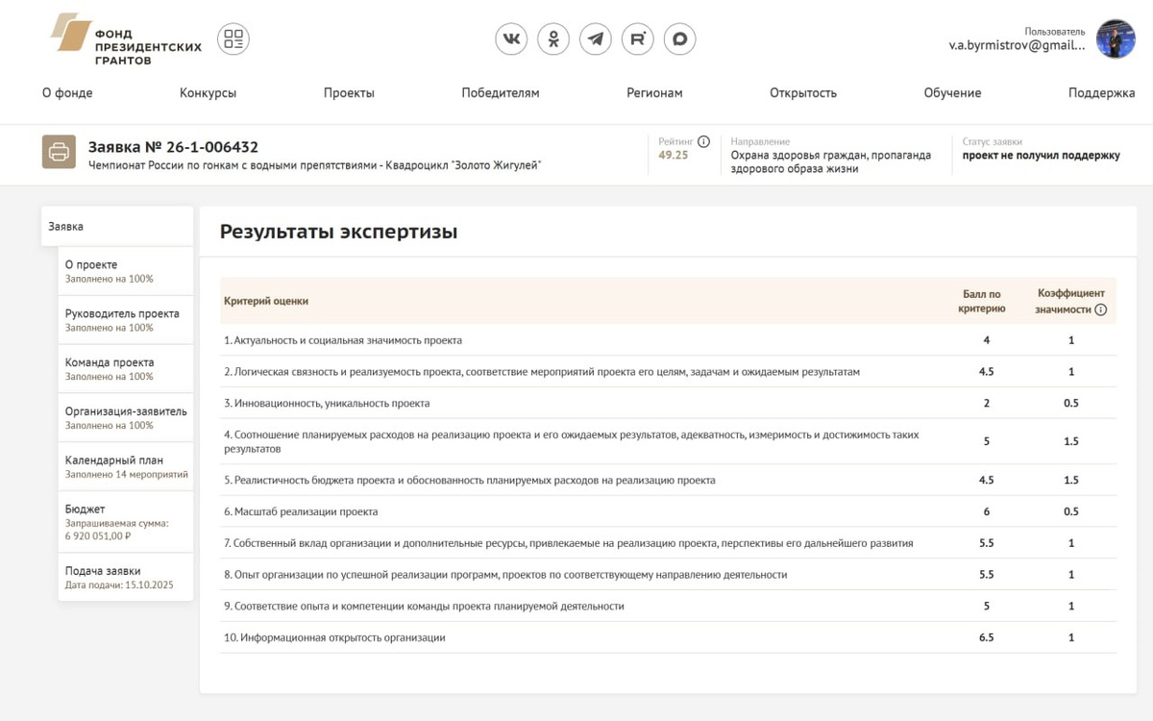Screen dimensions: 1153x721
Task: Open the Команда проекта section
Action: pyautogui.click(x=125, y=369)
